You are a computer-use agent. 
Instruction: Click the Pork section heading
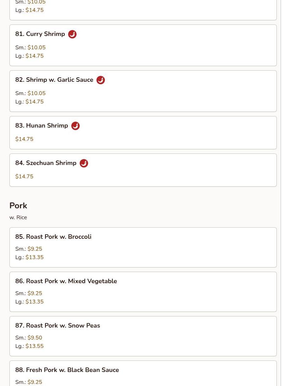[x=18, y=206]
